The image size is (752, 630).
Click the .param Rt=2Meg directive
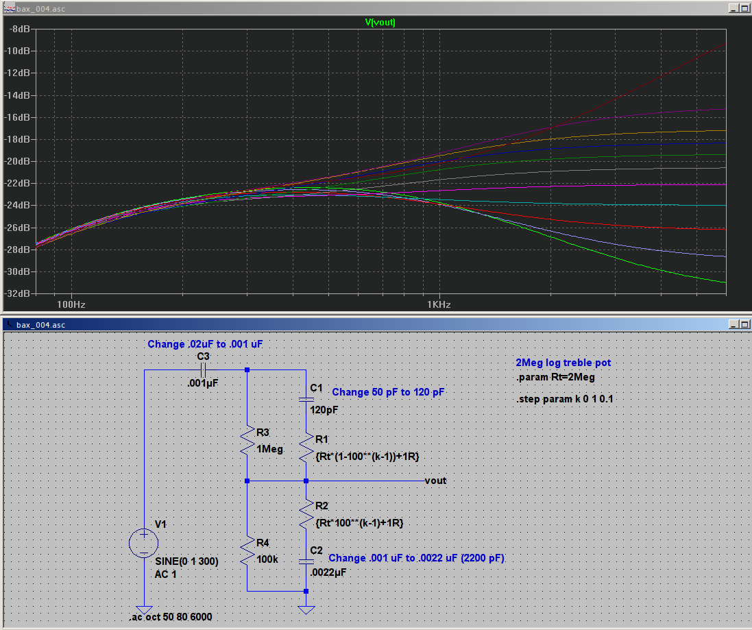(x=555, y=377)
